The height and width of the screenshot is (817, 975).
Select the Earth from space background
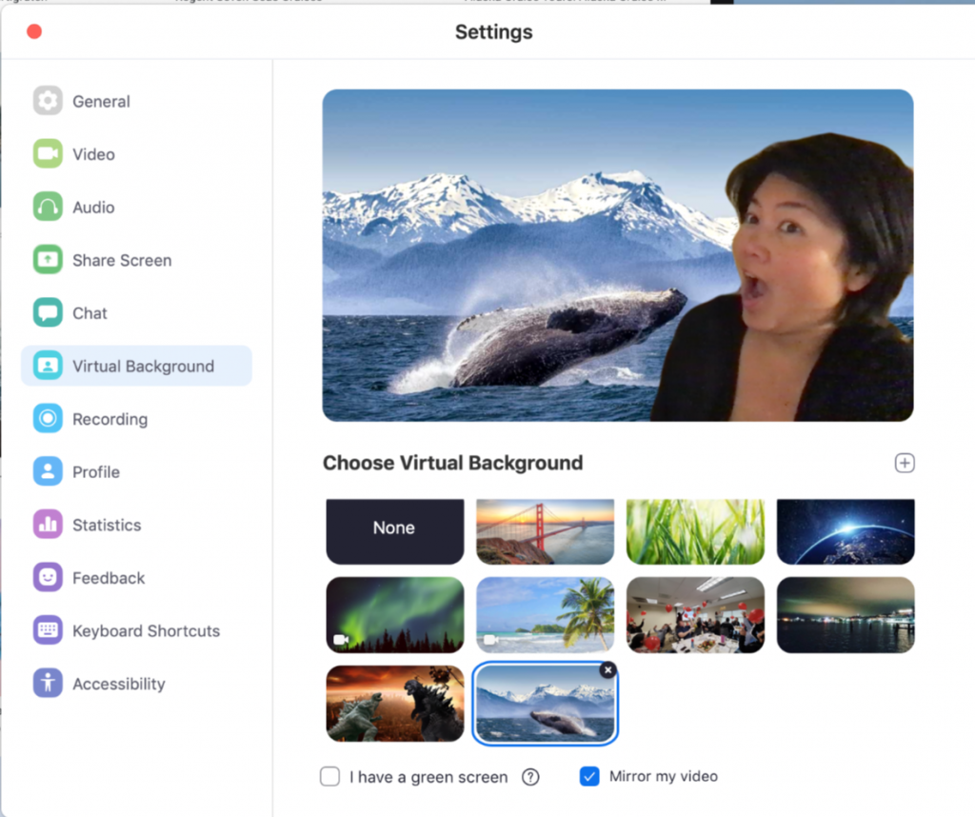(x=846, y=530)
